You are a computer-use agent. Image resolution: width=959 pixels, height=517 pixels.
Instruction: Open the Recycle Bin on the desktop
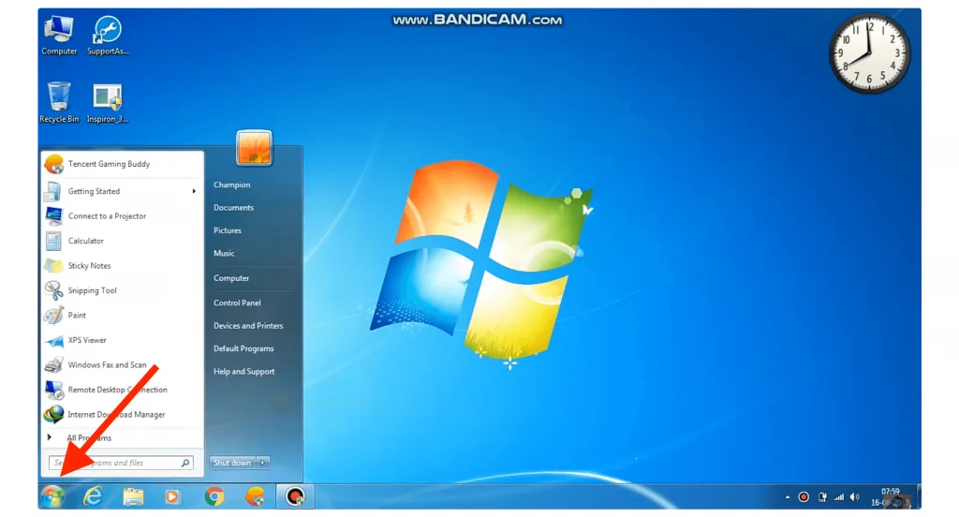click(x=59, y=102)
